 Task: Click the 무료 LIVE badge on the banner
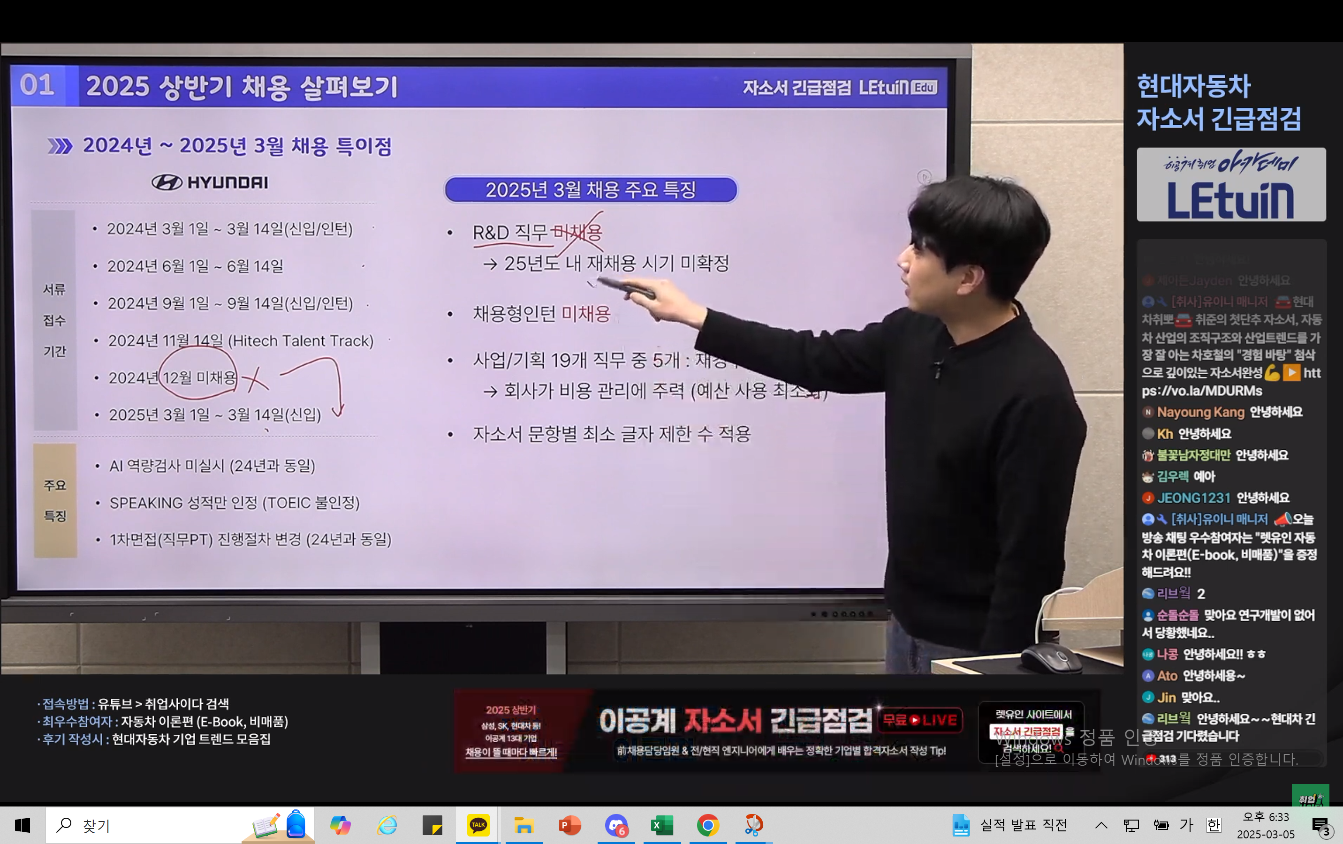(x=920, y=720)
